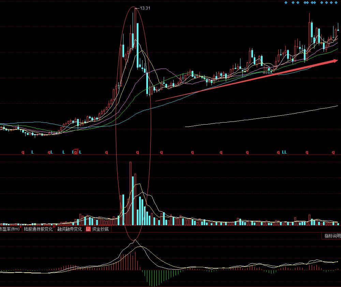Open the 资金抄底 indicator tab
341x287 pixels.
[100, 229]
